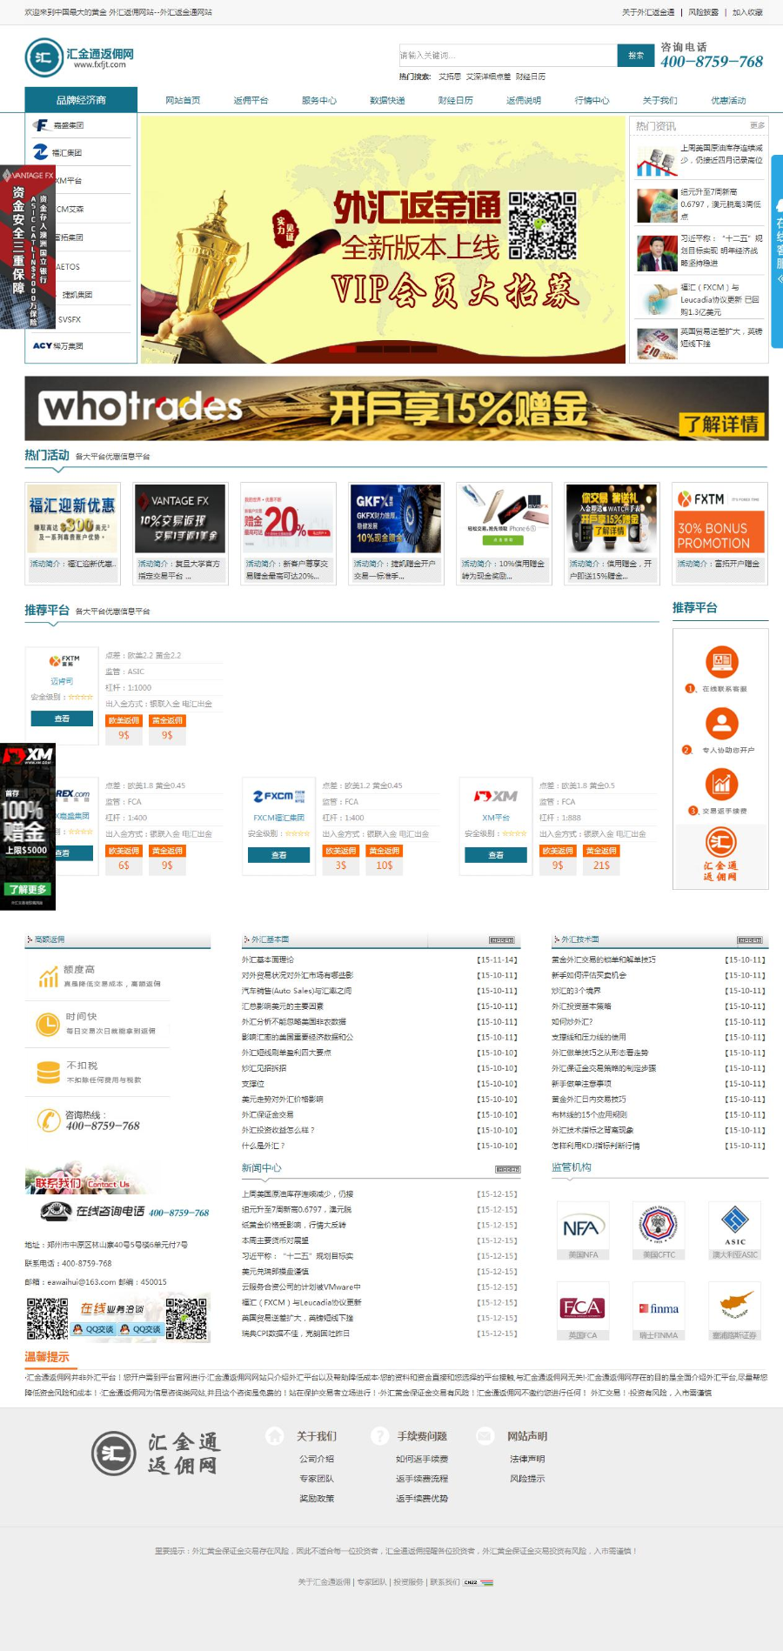Open the 澳大利亚ASIC regulator logo

[735, 1226]
